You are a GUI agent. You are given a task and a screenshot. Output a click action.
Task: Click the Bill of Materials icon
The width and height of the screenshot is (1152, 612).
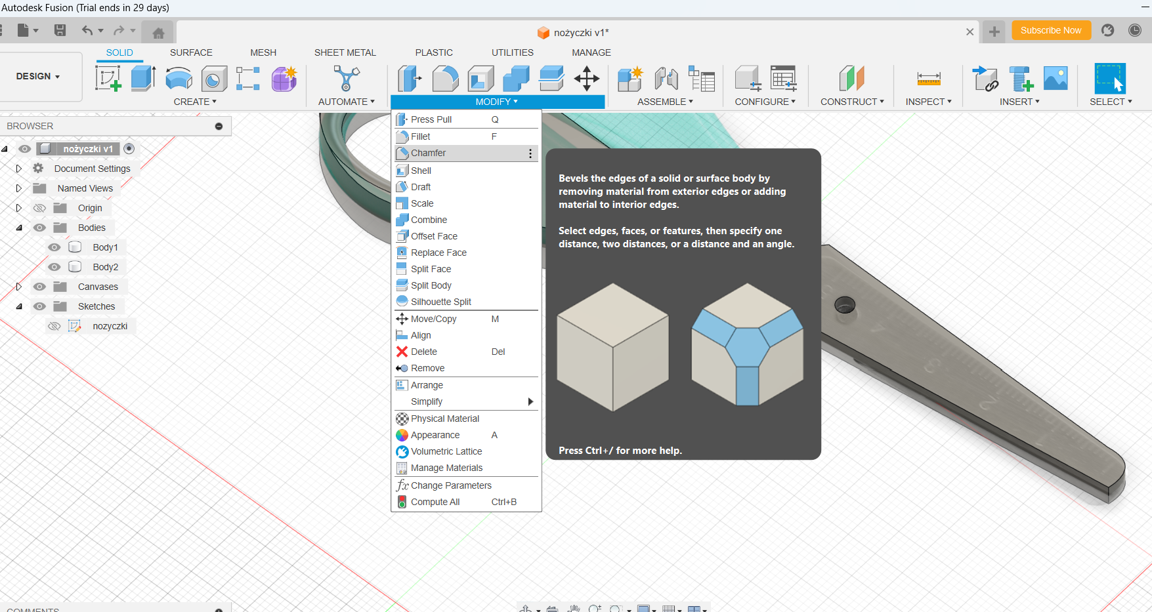(x=701, y=79)
